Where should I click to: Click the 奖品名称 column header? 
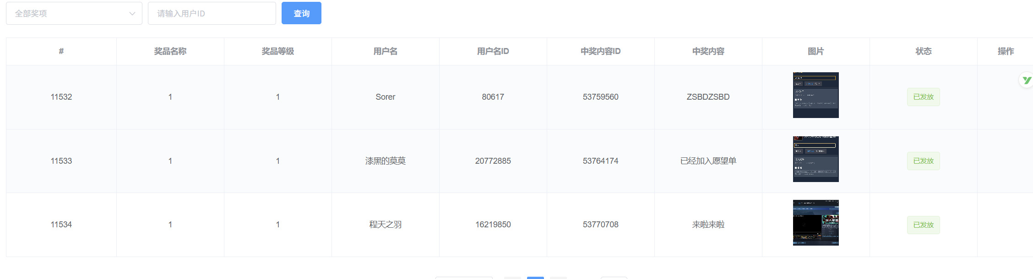170,51
